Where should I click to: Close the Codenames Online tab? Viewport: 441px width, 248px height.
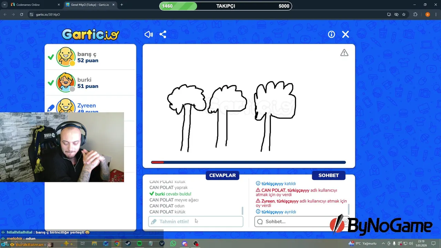tap(59, 5)
